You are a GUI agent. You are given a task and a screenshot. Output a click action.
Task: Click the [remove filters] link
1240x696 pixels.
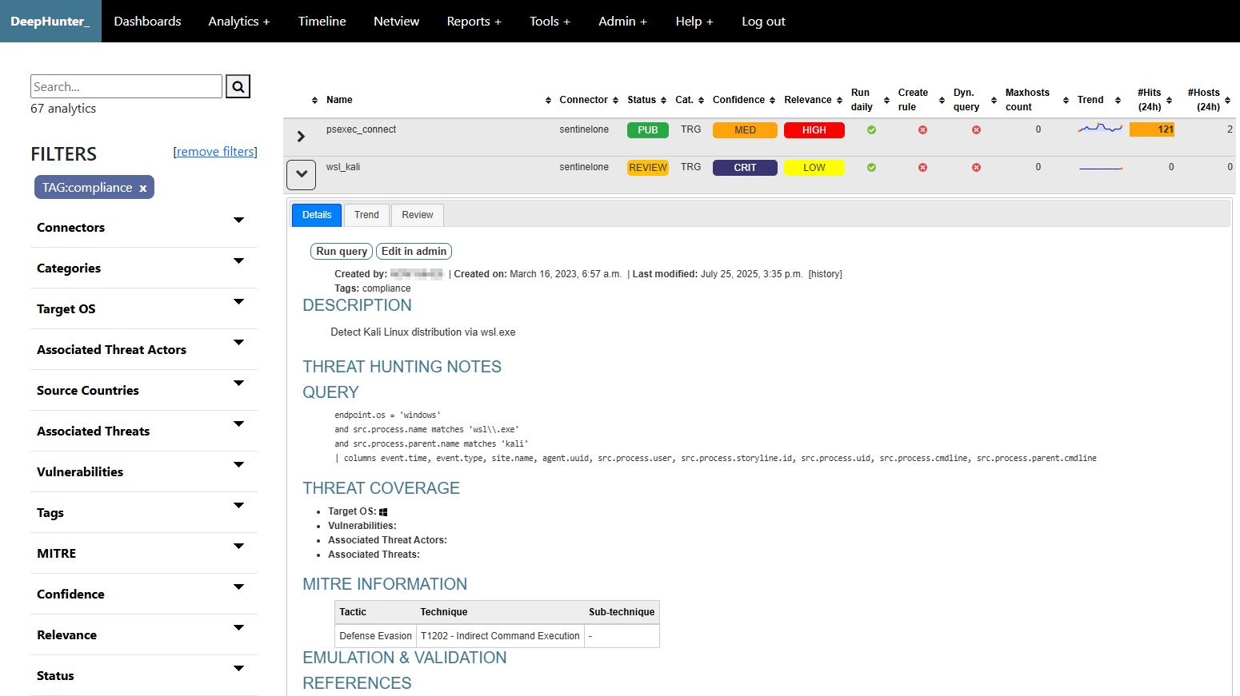point(215,152)
